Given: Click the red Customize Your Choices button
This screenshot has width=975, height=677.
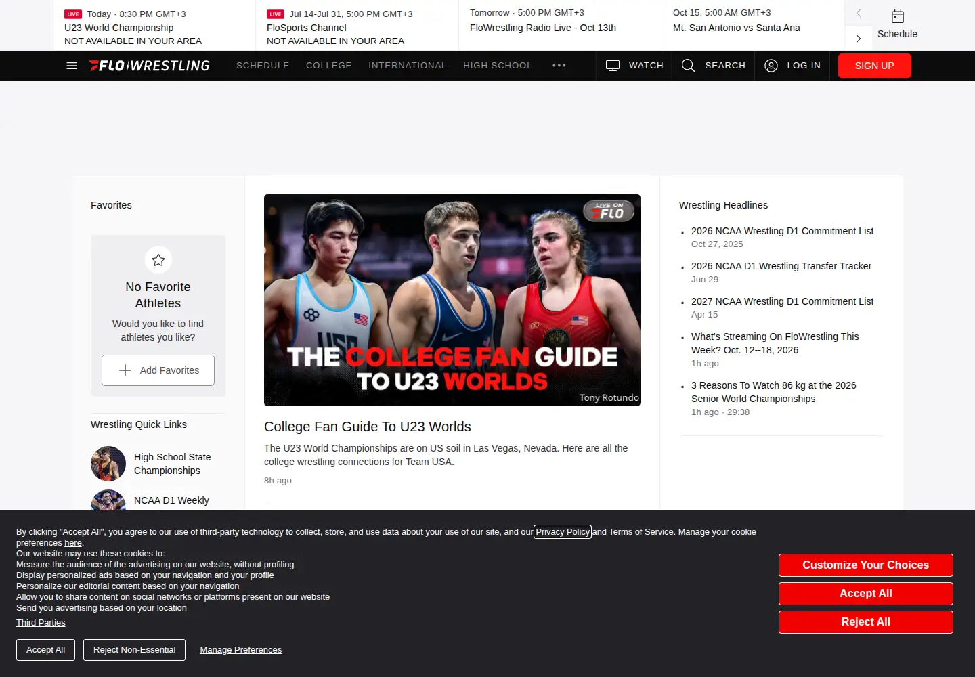Looking at the screenshot, I should (866, 565).
